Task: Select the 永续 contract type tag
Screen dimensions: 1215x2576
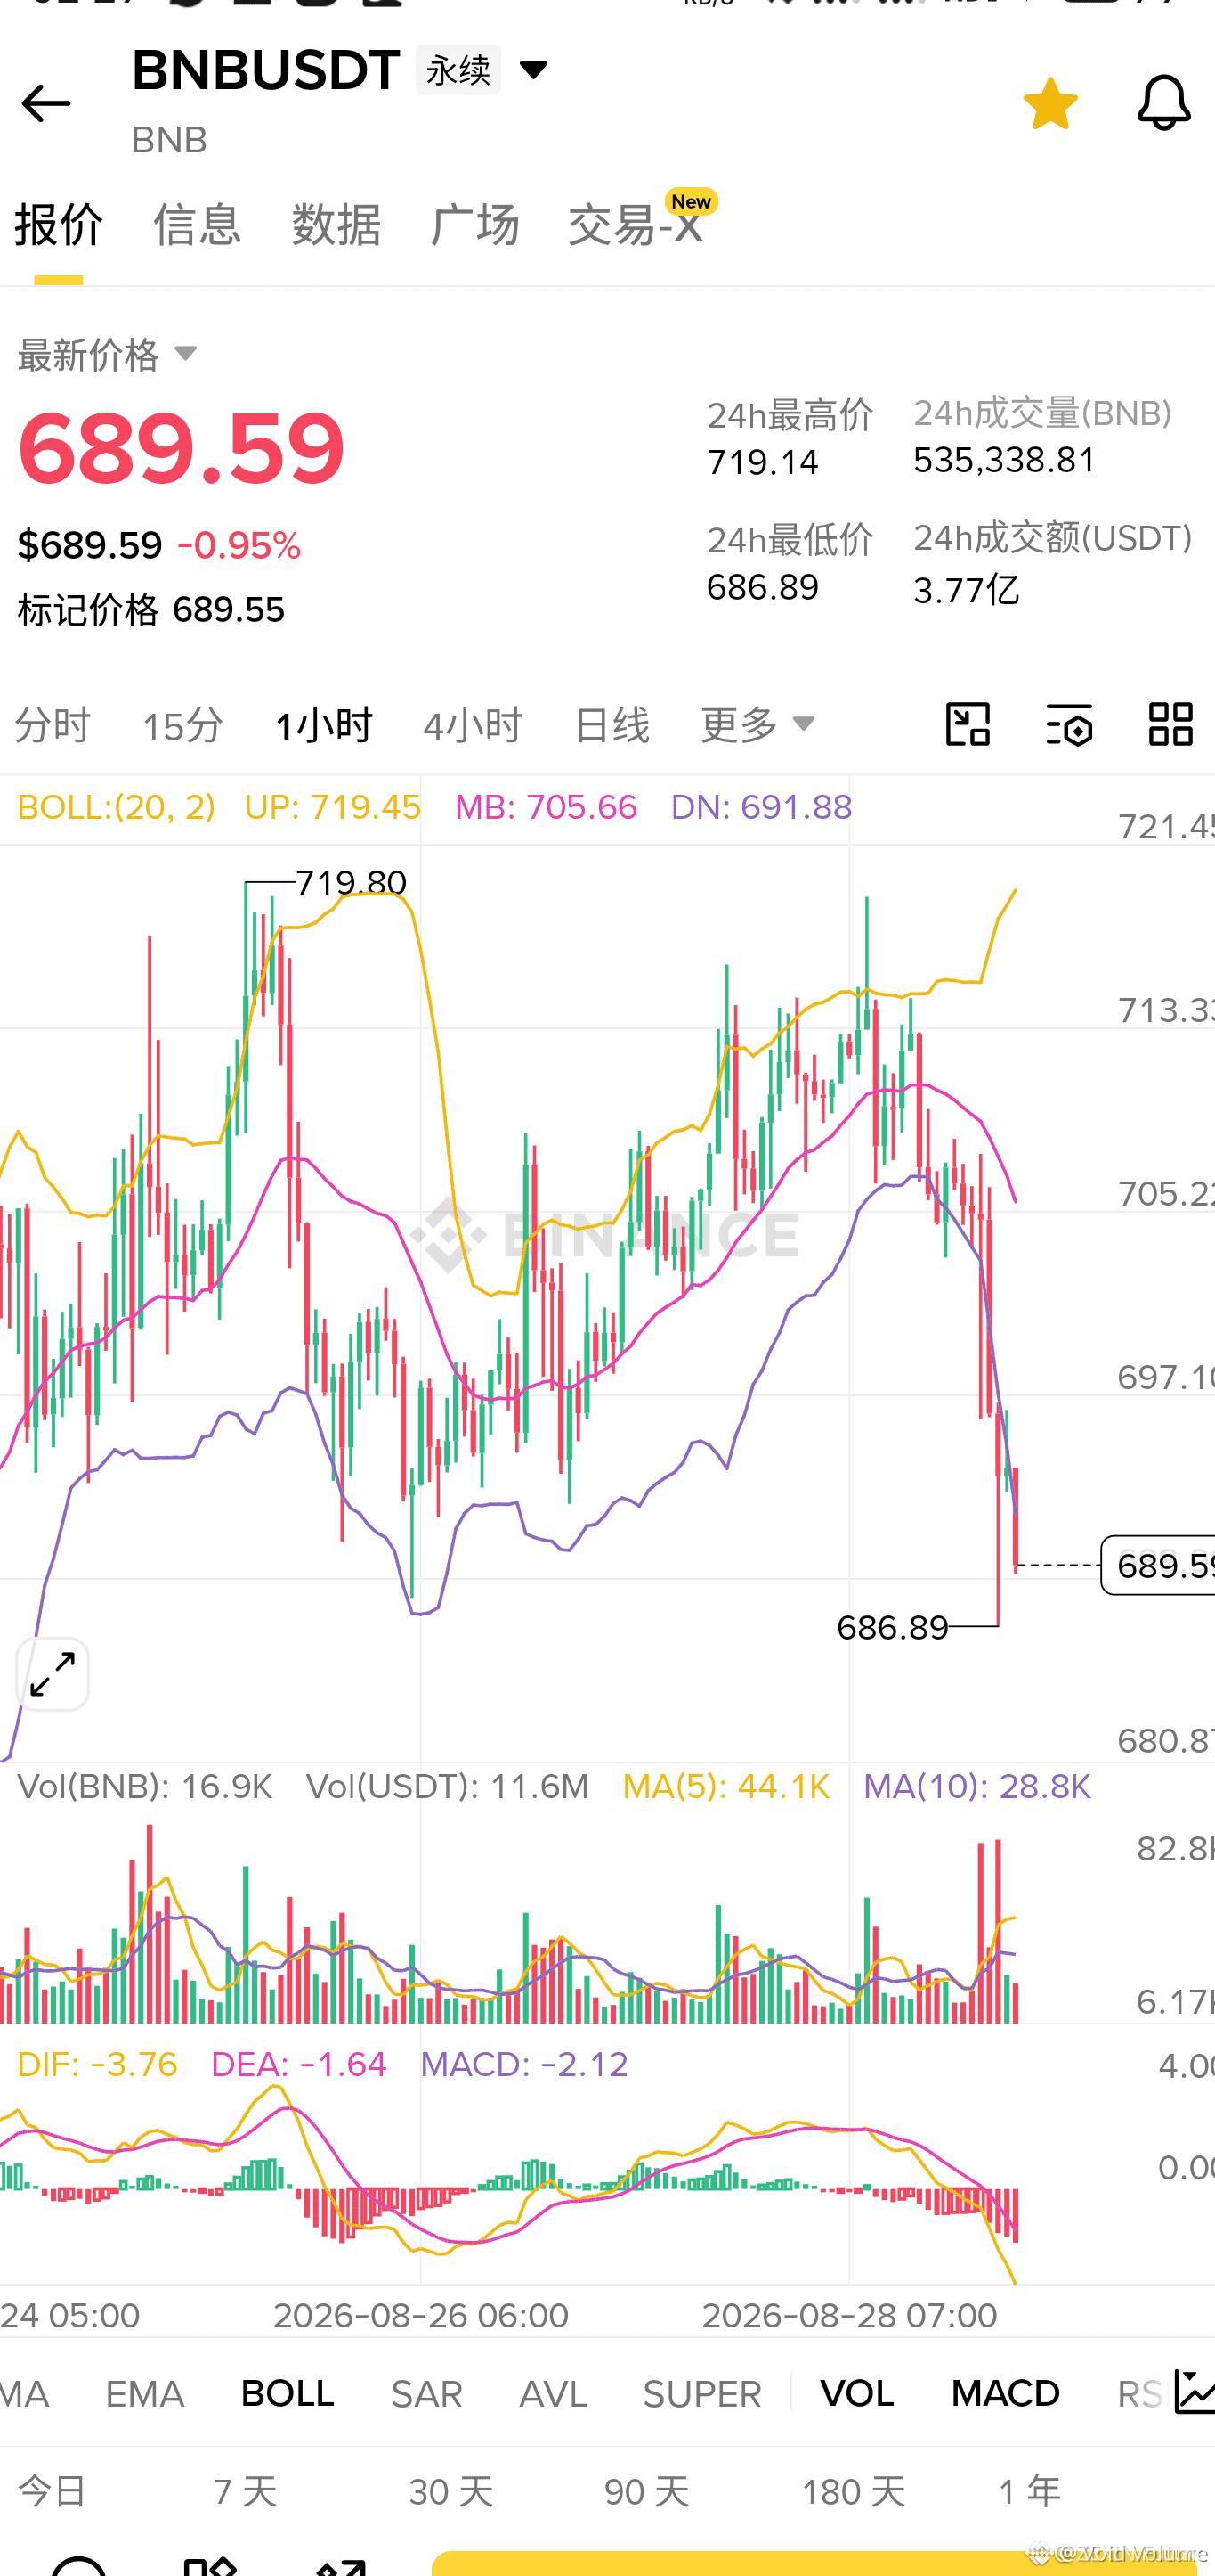Action: pos(458,70)
